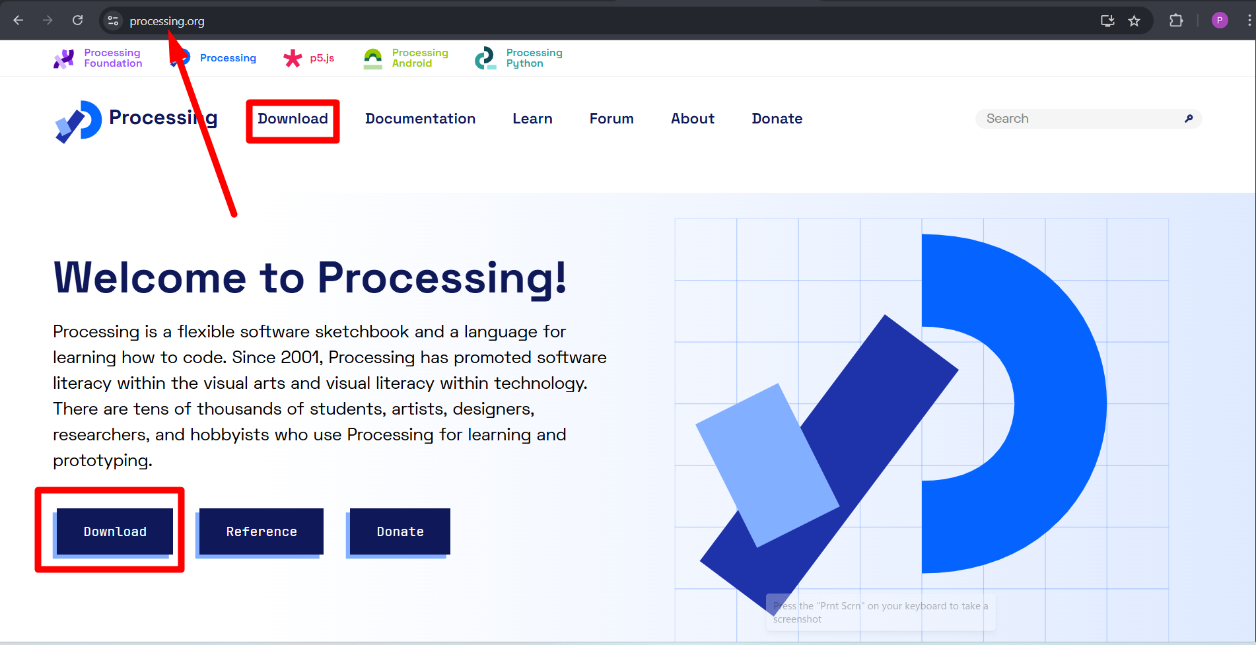The height and width of the screenshot is (645, 1256).
Task: Open Chrome three-dot menu
Action: (x=1249, y=20)
